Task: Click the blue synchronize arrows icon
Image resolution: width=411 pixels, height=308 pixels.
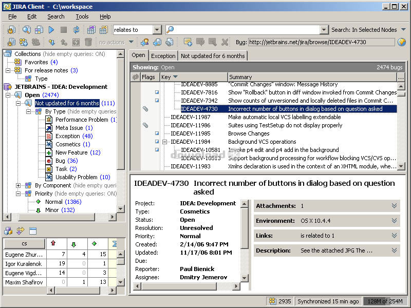Action: tap(76, 30)
